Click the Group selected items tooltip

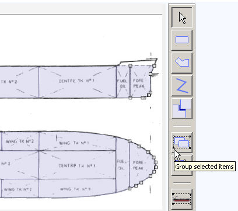point(204,167)
